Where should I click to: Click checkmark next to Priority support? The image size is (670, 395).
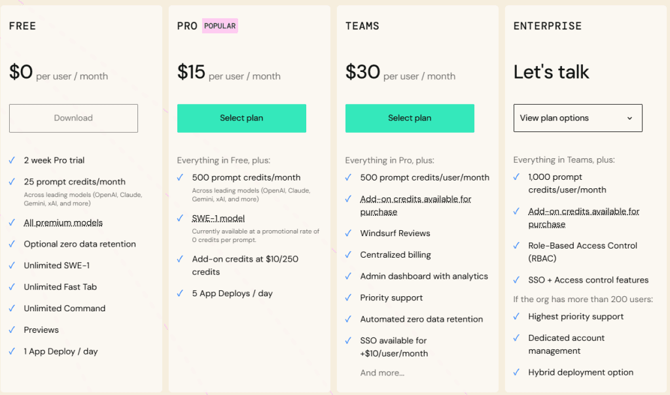tap(348, 298)
